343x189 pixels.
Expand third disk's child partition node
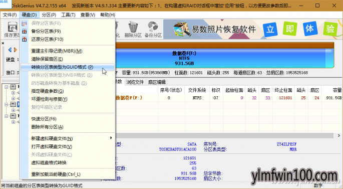pyautogui.click(x=14, y=122)
